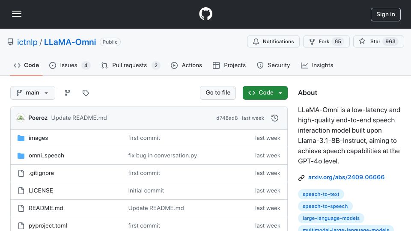Image resolution: width=411 pixels, height=231 pixels.
Task: Open the images folder
Action: point(38,138)
